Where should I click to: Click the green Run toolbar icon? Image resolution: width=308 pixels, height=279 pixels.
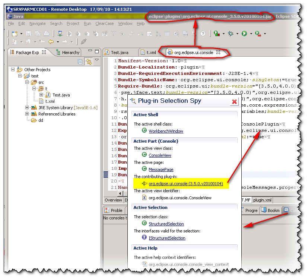pyautogui.click(x=245, y=34)
